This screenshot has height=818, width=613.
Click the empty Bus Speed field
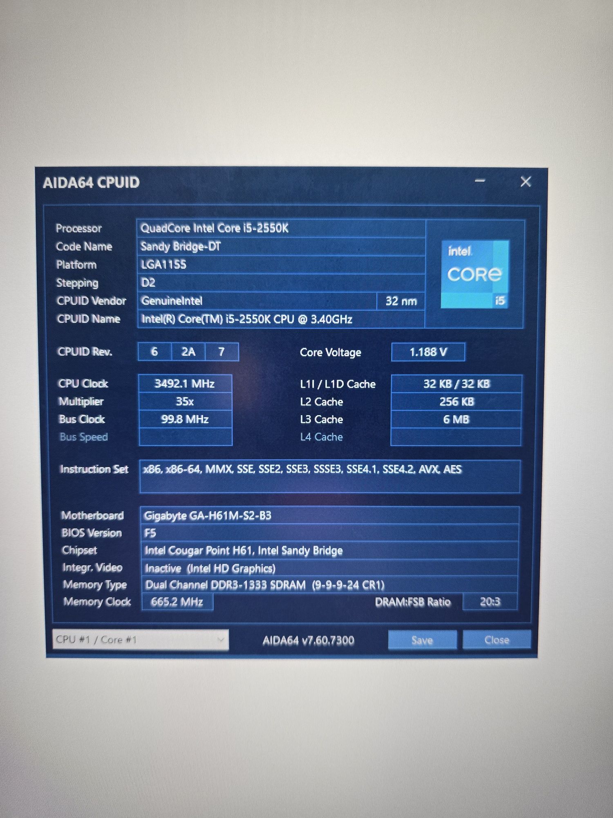186,437
